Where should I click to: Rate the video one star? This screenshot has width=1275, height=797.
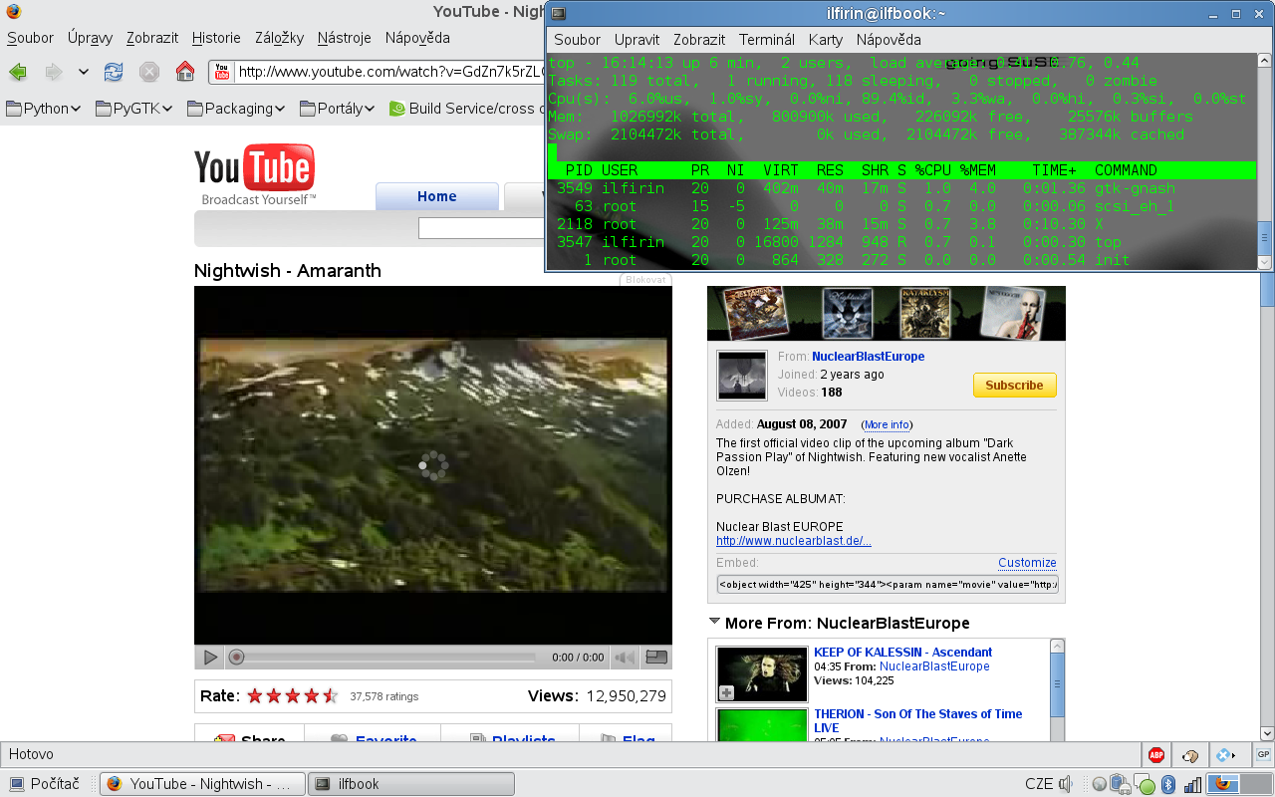point(255,696)
